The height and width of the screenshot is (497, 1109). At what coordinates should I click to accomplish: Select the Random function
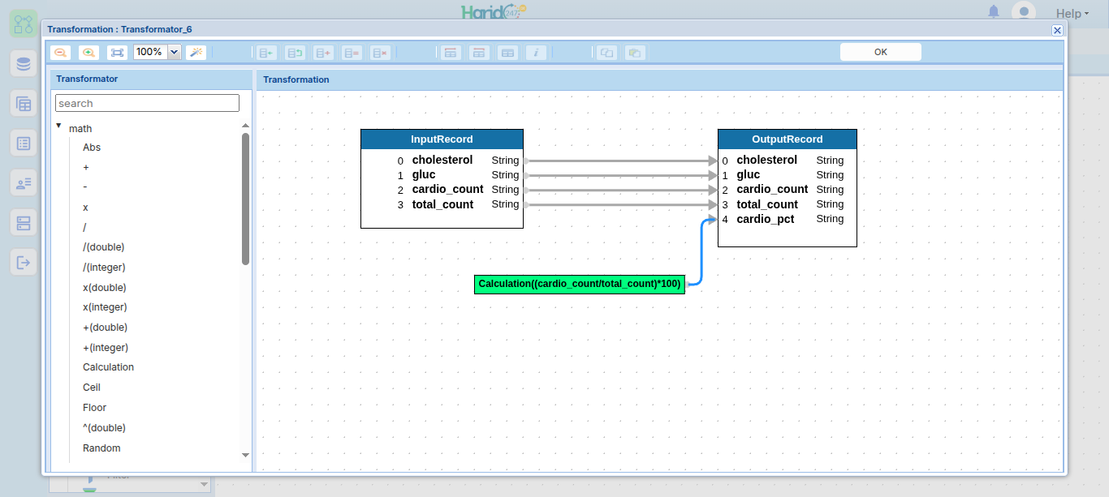click(101, 448)
